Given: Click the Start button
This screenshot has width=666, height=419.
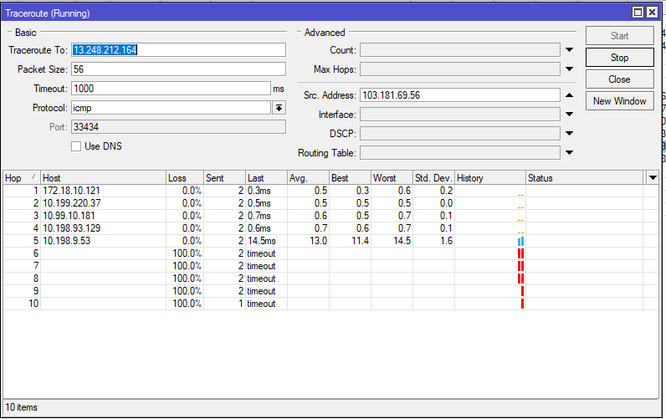Looking at the screenshot, I should tap(619, 36).
